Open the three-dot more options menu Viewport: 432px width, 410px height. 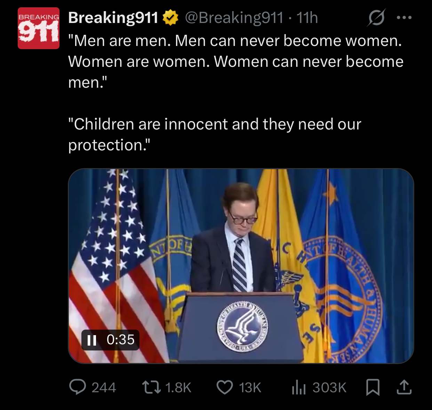[404, 17]
